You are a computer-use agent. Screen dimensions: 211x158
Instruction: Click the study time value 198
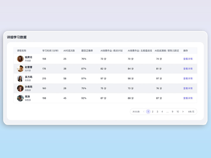(x=44, y=98)
